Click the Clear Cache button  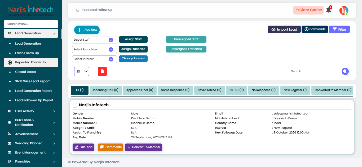[308, 10]
